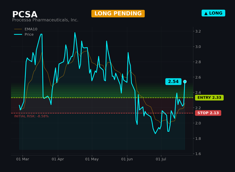Click the 01 Apr axis label
The height and width of the screenshot is (172, 235).
pos(58,159)
